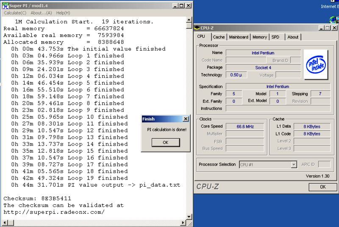Click the Super PI title bar icon

pyautogui.click(x=6, y=6)
